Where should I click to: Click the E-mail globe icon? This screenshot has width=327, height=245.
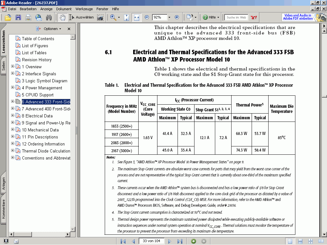pos(39,18)
